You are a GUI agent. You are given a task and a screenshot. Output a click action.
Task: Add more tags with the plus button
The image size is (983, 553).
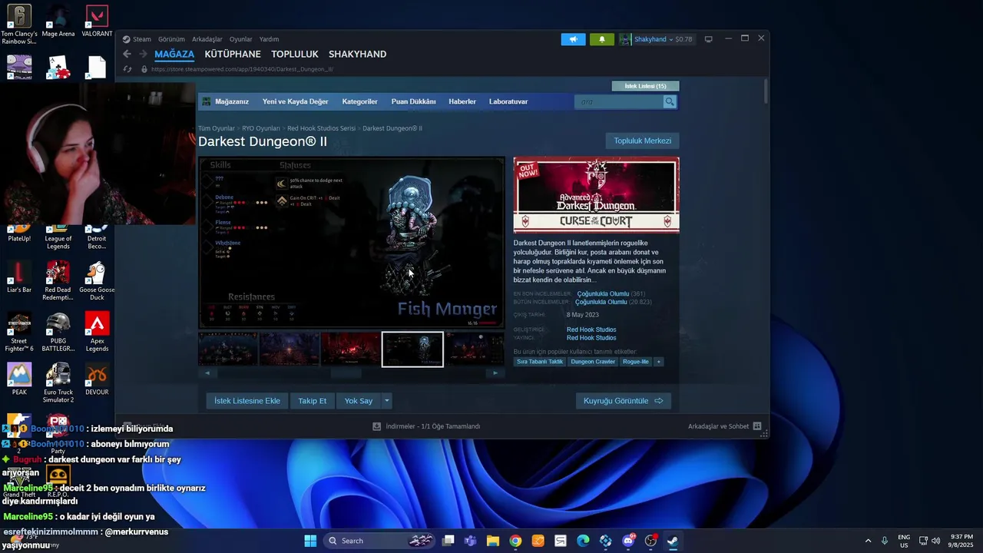point(658,362)
